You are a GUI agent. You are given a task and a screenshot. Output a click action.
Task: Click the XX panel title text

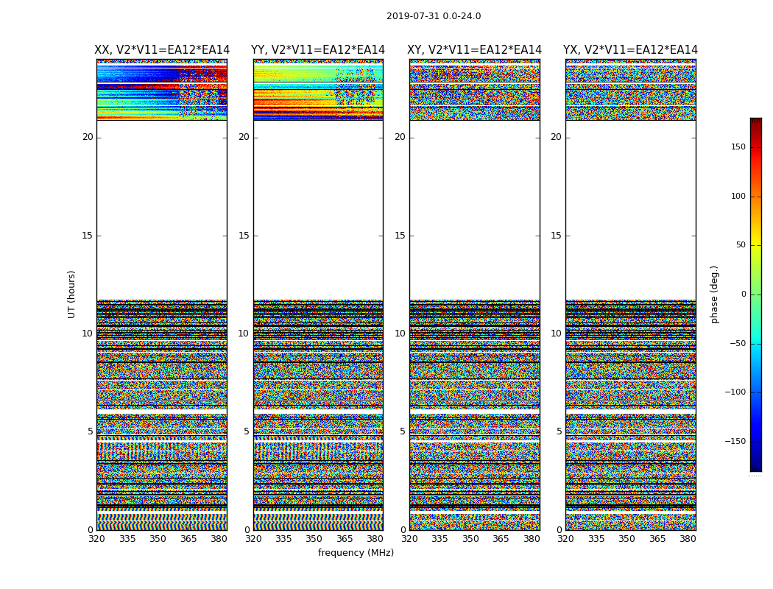coord(162,50)
